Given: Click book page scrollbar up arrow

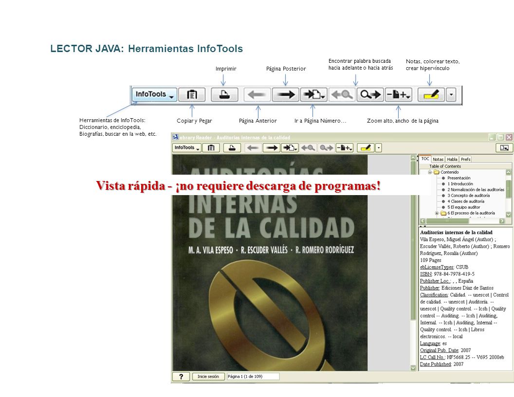Looking at the screenshot, I should 413,158.
